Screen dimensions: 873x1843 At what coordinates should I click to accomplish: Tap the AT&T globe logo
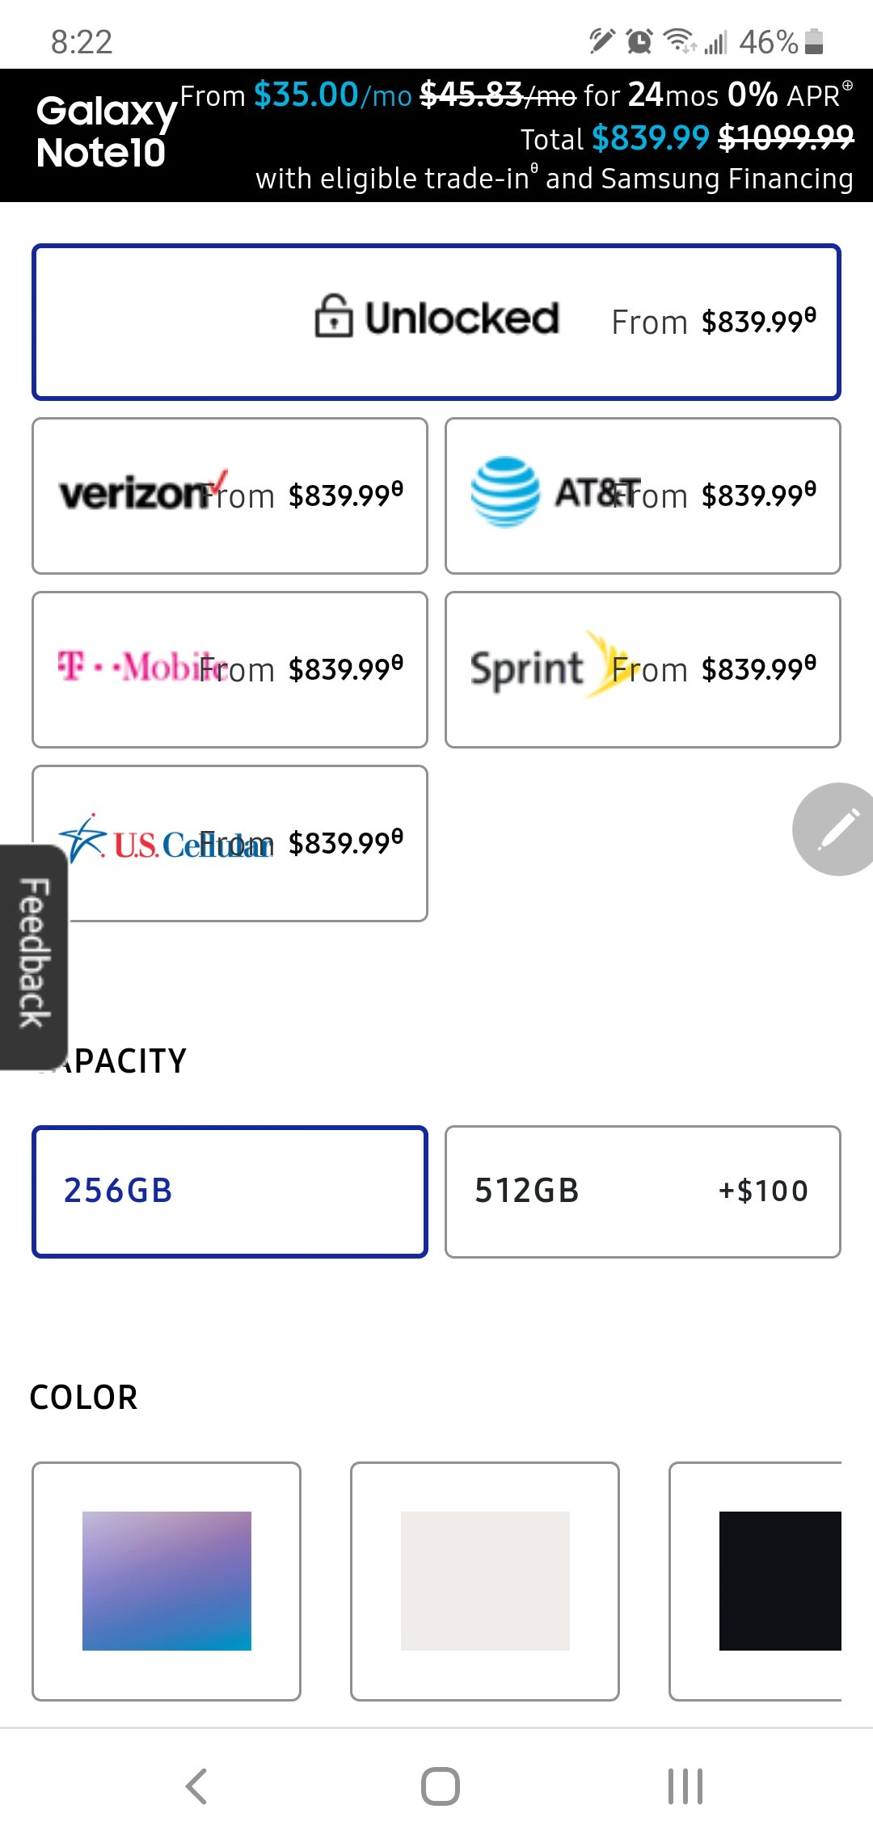pos(505,491)
